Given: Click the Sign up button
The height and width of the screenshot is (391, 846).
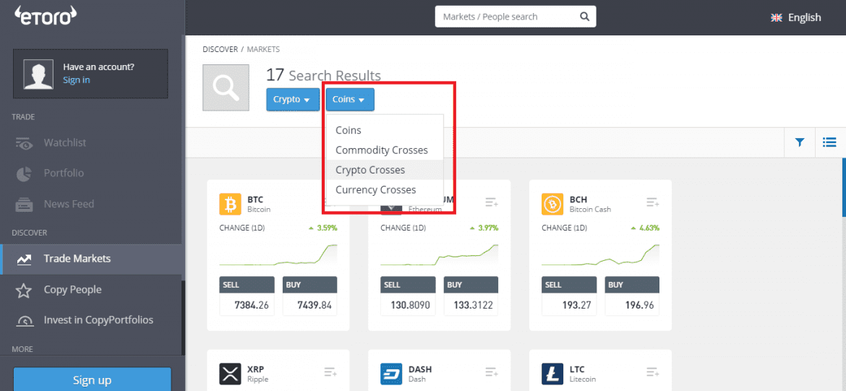Looking at the screenshot, I should (x=93, y=379).
